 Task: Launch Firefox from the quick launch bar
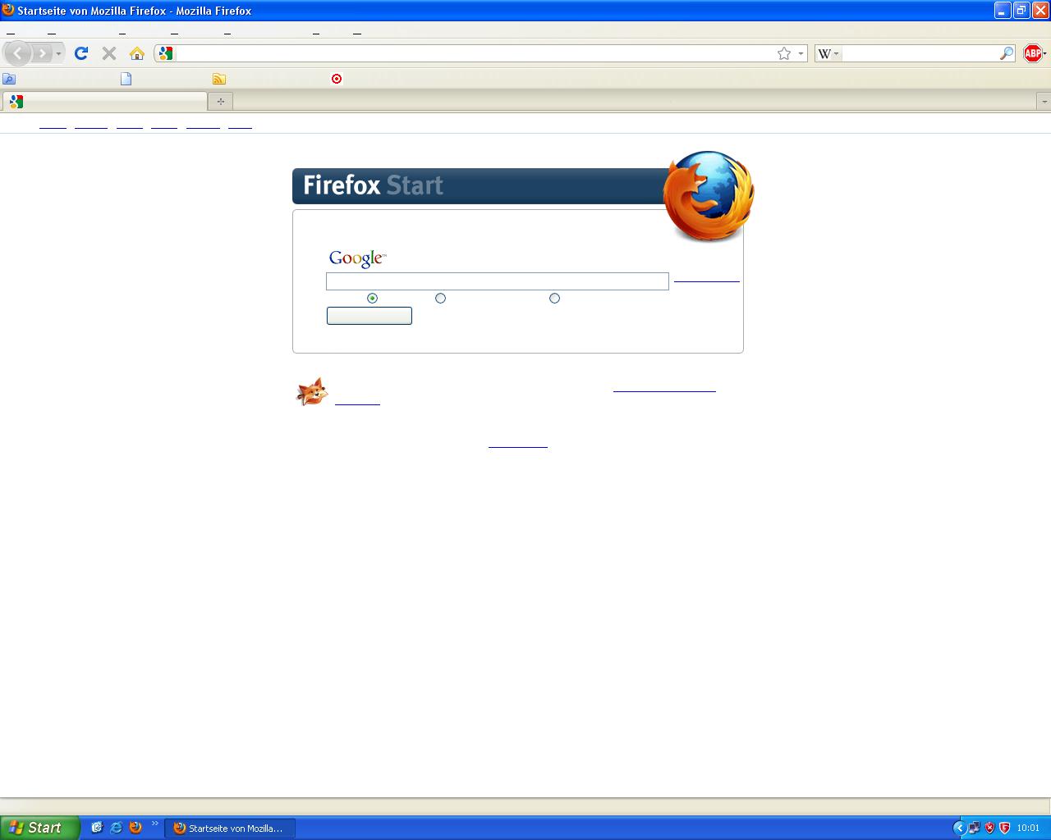tap(135, 828)
